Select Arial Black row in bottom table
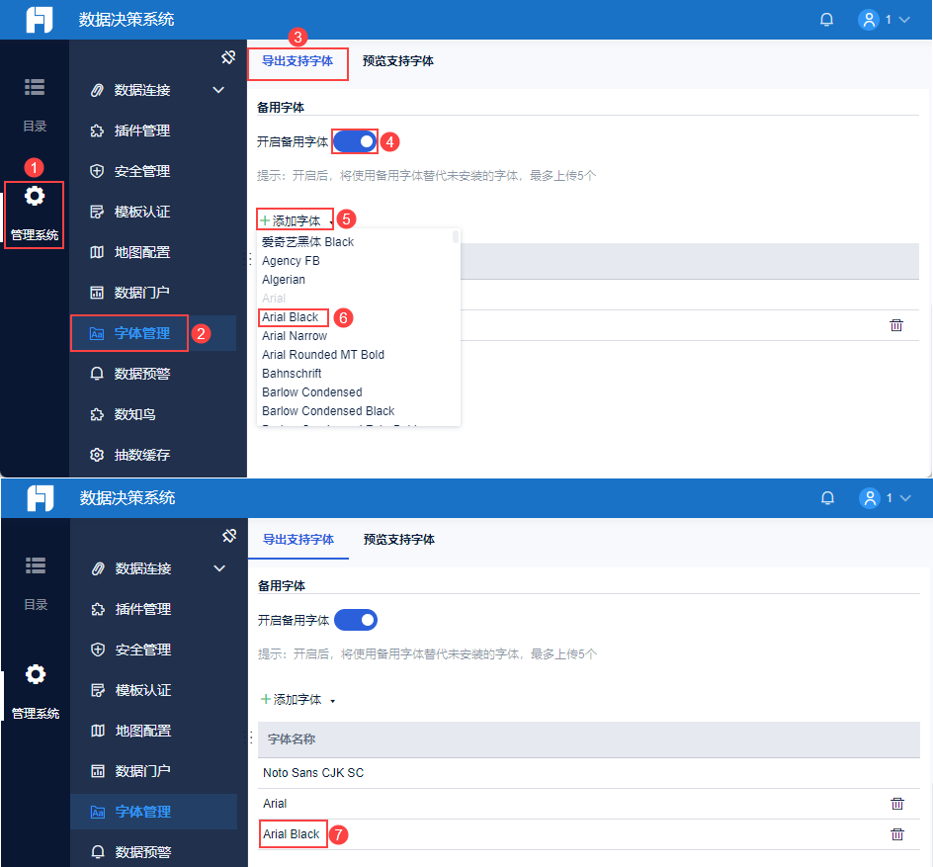Viewport: 933px width, 867px height. click(588, 834)
